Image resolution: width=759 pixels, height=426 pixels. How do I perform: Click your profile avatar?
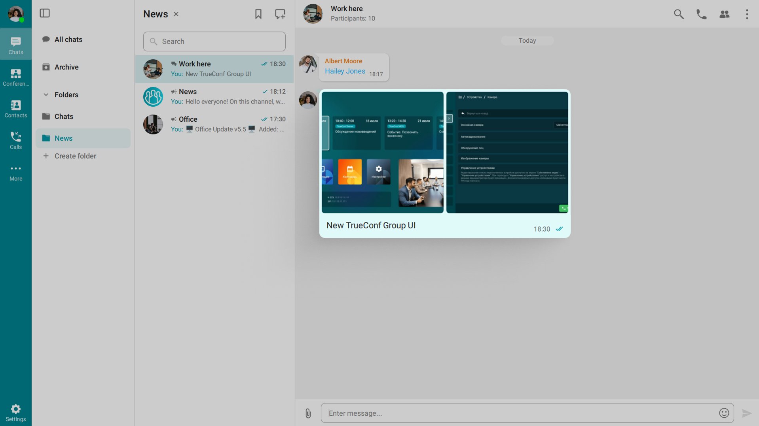tap(15, 14)
